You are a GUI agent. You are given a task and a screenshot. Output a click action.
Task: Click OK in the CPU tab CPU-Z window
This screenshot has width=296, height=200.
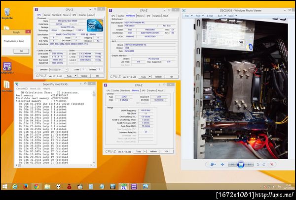(x=97, y=76)
